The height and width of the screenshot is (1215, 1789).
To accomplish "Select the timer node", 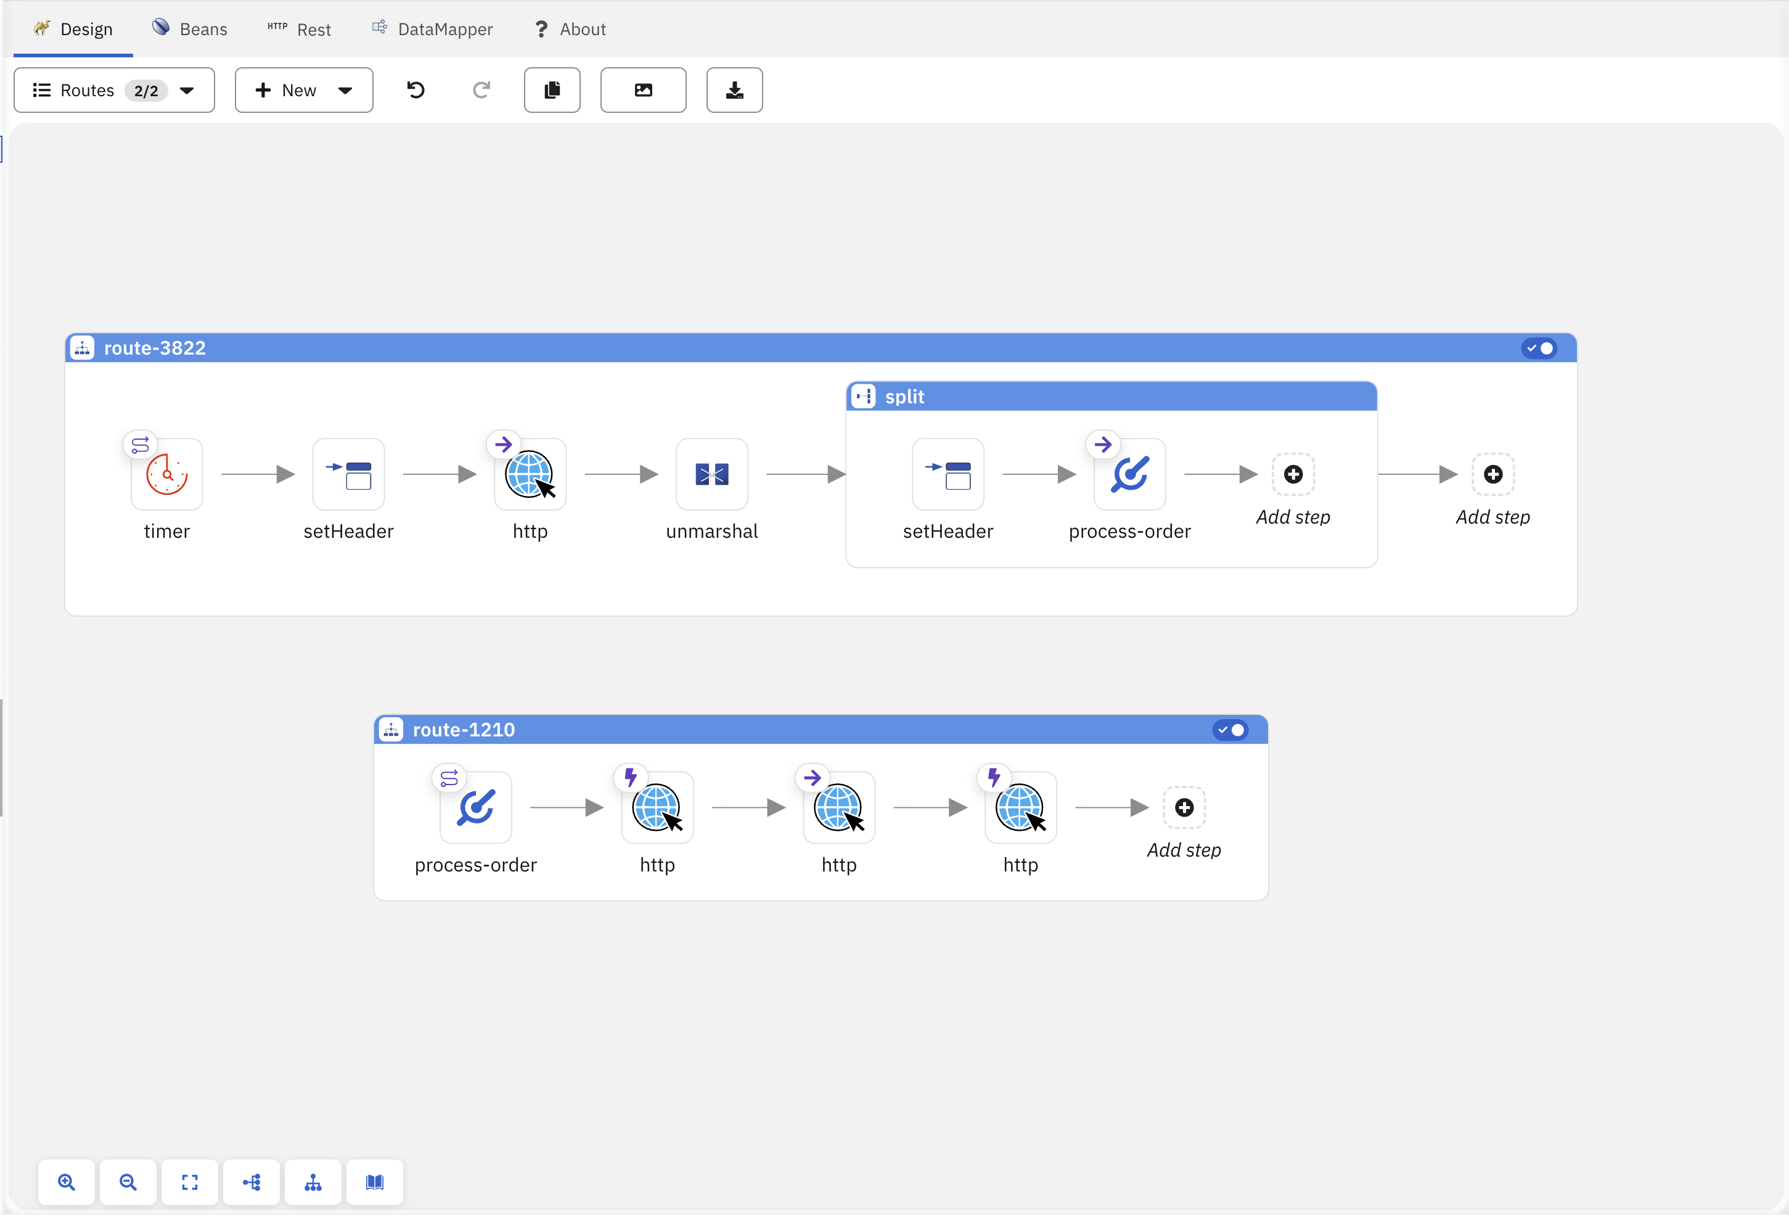I will (167, 474).
